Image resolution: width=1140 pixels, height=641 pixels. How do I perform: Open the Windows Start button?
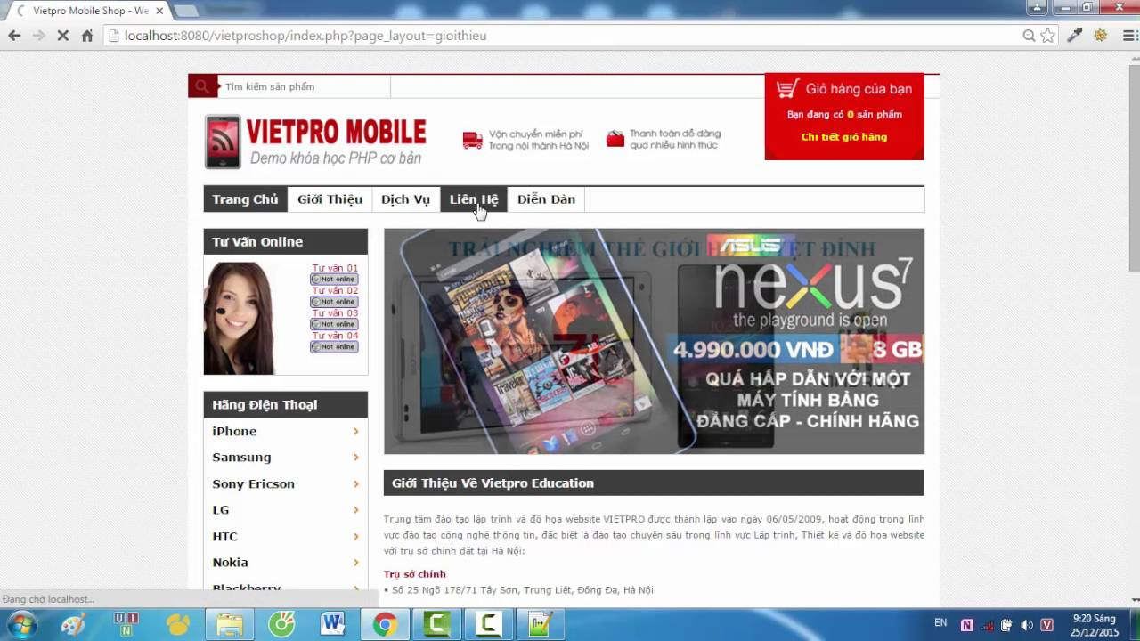pyautogui.click(x=21, y=624)
